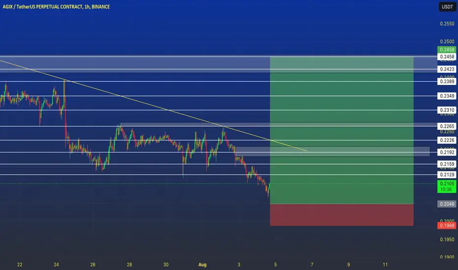Click the 0.1950 price axis tick
Screen dimensions: 458x270
pos(447,240)
